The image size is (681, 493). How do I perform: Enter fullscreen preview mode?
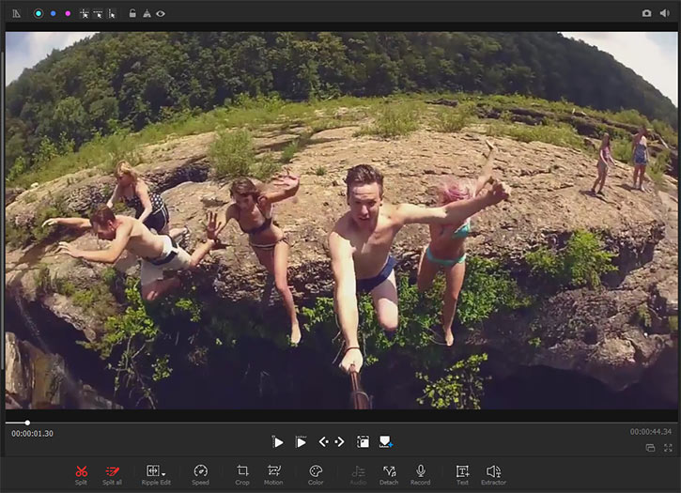click(668, 448)
